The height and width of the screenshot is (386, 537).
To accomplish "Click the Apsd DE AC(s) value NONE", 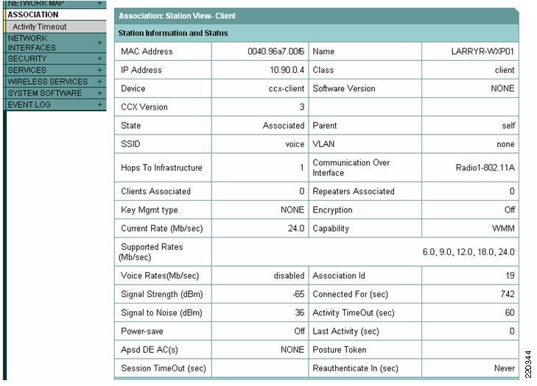I will click(x=292, y=350).
